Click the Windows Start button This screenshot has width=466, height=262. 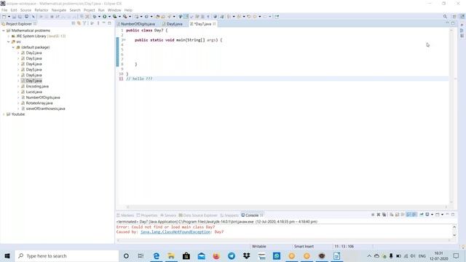[7, 255]
